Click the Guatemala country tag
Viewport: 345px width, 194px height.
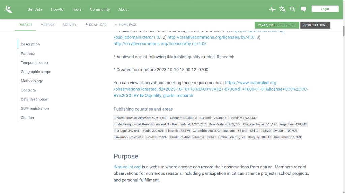click(287, 137)
